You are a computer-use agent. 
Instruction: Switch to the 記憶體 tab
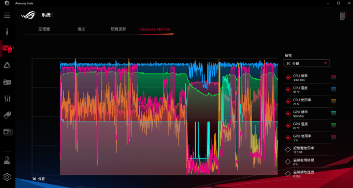44,29
